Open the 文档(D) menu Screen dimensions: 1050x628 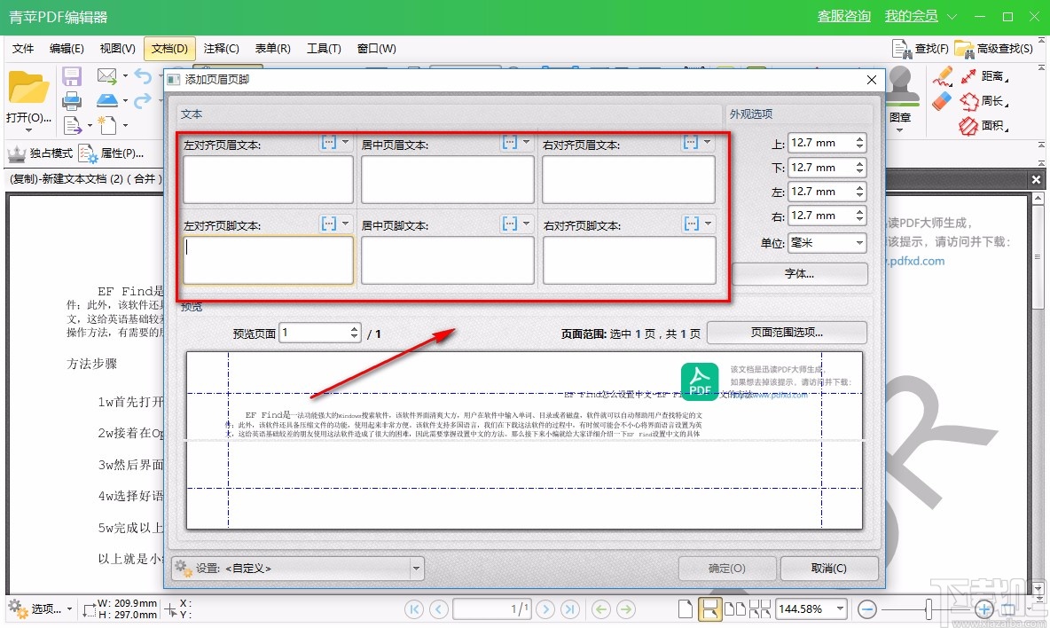pos(168,49)
